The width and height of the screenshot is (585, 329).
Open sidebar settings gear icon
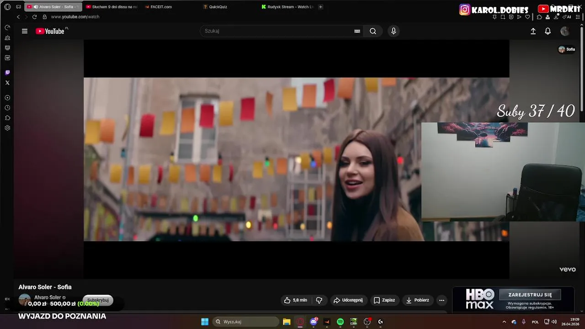[7, 128]
